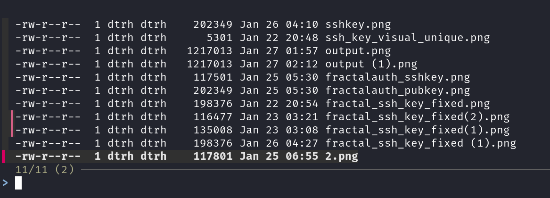Focus the query input cursor block
Viewport: 550px width, 198px height.
(18, 183)
